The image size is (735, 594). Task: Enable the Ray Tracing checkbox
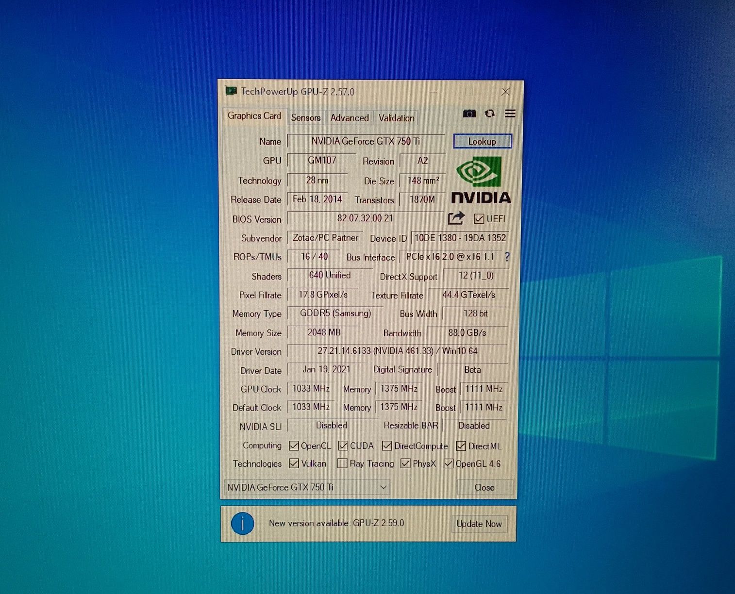(x=342, y=463)
